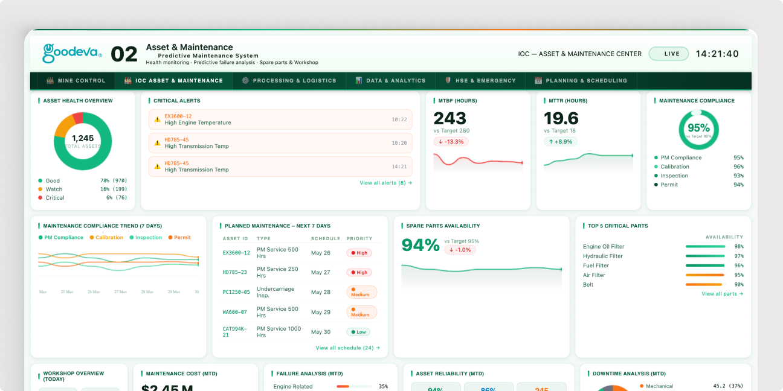Click the Goodeva logo

pos(72,53)
